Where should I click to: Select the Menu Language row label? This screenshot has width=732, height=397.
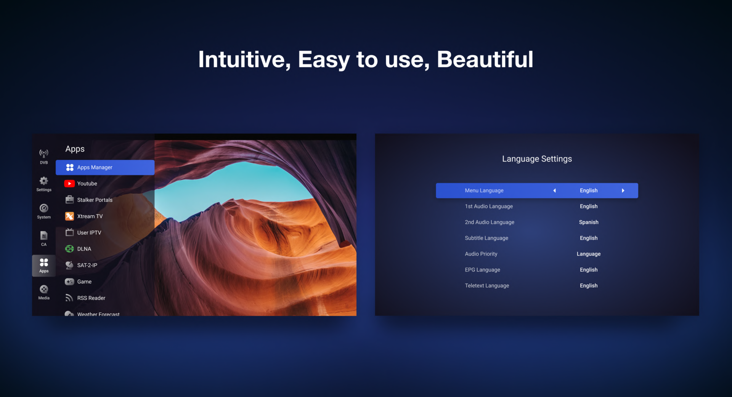click(x=484, y=190)
